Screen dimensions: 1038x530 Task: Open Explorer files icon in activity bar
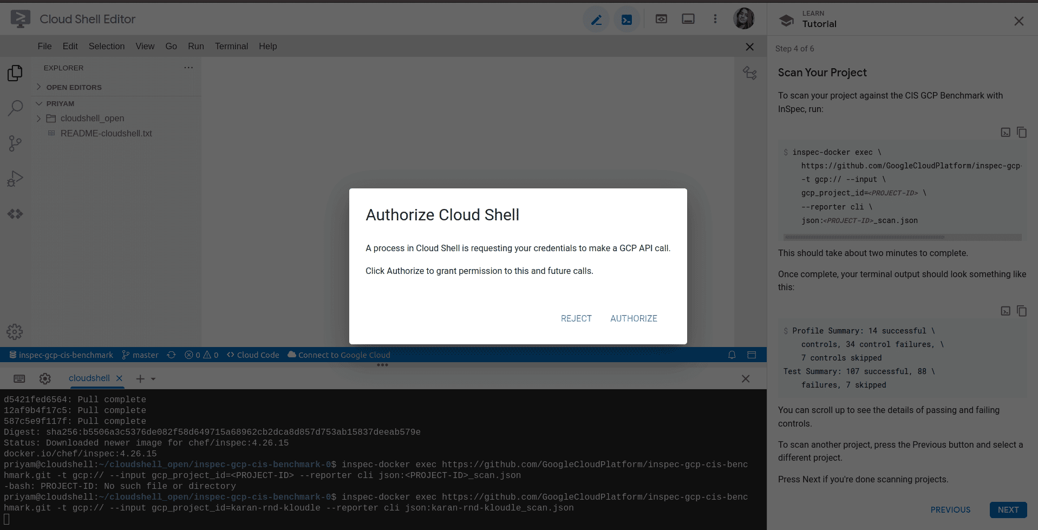(x=15, y=73)
